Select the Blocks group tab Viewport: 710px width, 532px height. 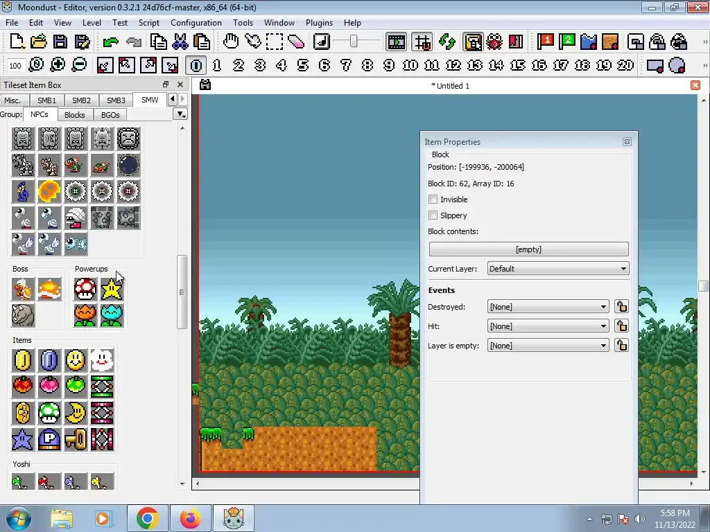75,115
